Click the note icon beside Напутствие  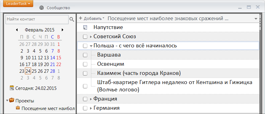point(85,28)
